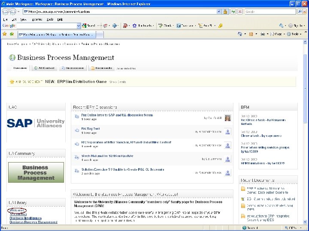Screen dimensions: 309x231
Task: Click the Show Details link in the announcement
Action: pyautogui.click(x=118, y=82)
